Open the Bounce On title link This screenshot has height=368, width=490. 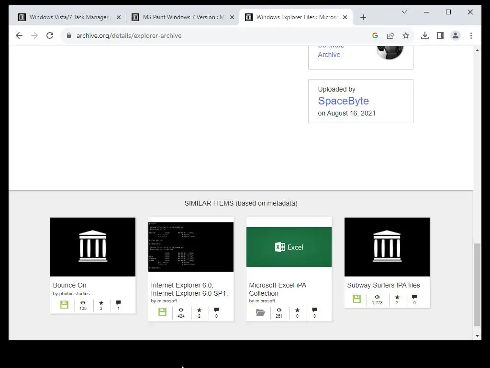[x=70, y=285]
